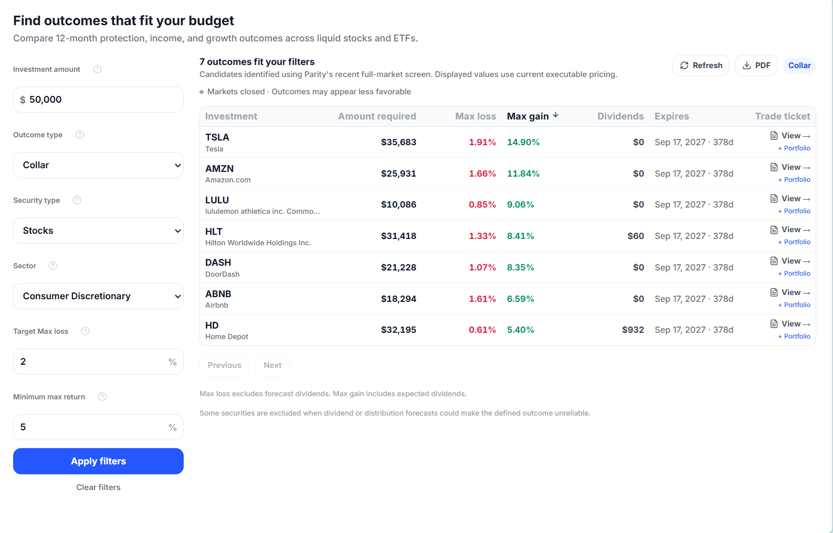Screen dimensions: 833x533
Task: Add ABNB to Portfolio
Action: pos(794,305)
